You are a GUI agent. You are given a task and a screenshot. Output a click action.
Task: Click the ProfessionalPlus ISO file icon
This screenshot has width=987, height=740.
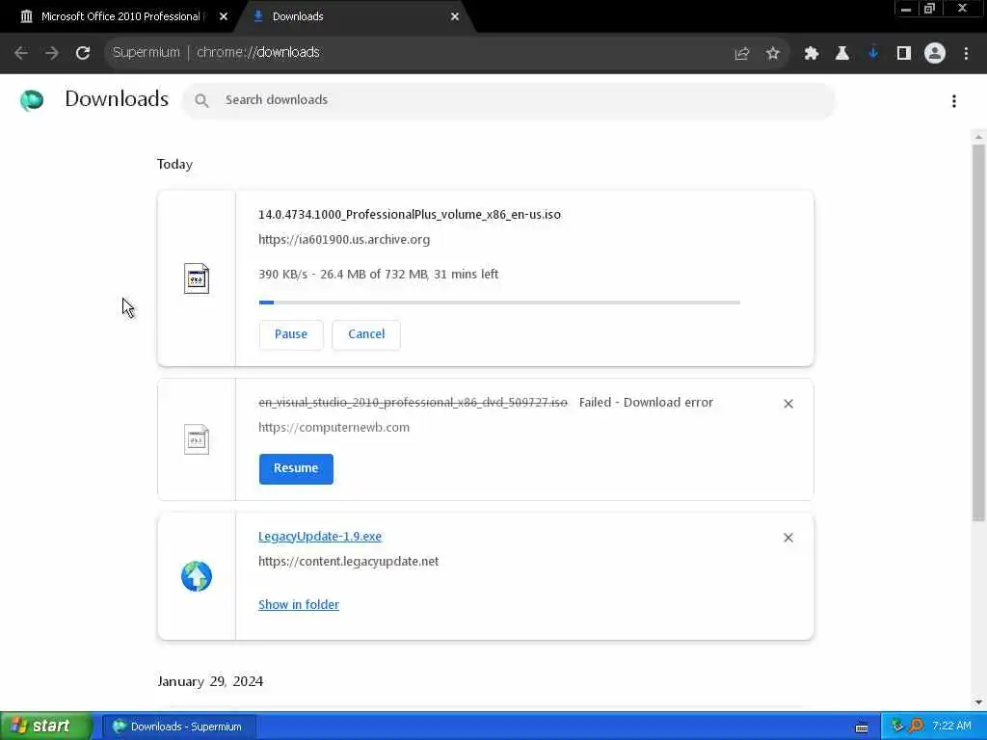click(x=197, y=278)
